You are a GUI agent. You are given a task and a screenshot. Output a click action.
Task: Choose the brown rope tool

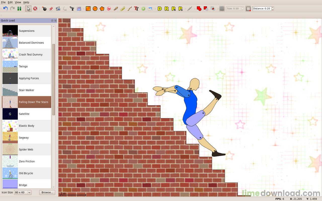point(130,9)
